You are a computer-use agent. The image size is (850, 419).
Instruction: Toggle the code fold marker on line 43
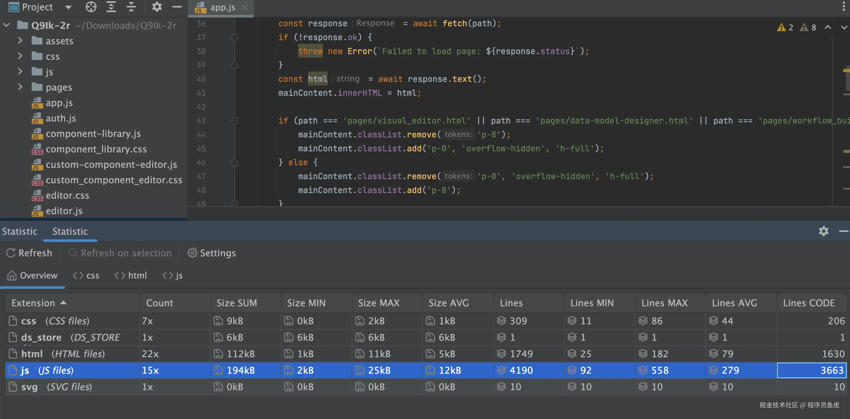(x=235, y=121)
